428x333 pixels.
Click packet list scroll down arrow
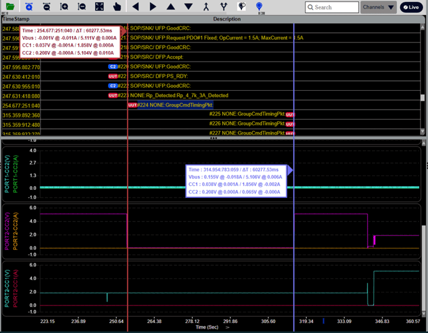(422, 132)
